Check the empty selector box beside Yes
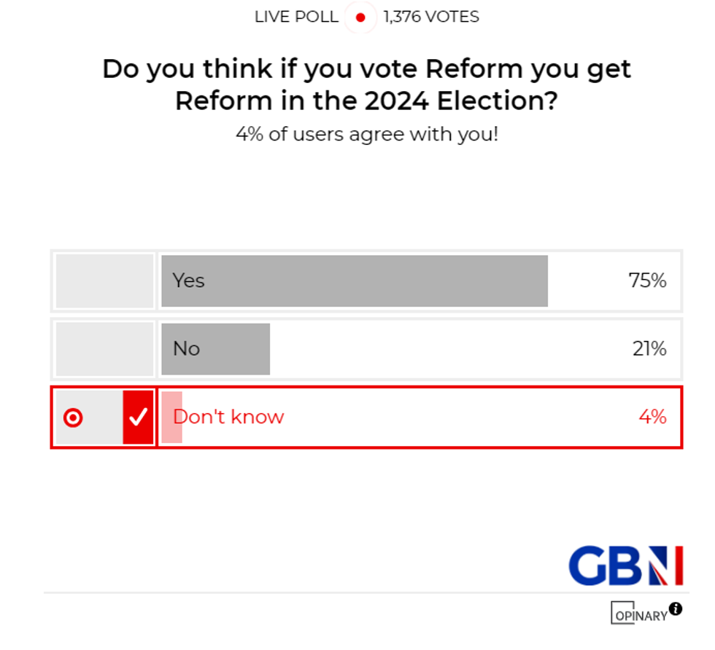The image size is (715, 650). click(103, 281)
